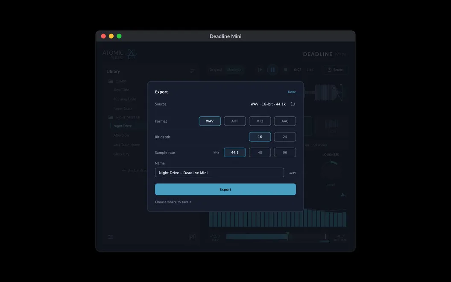
Task: Click the .wav extension label
Action: pos(292,173)
